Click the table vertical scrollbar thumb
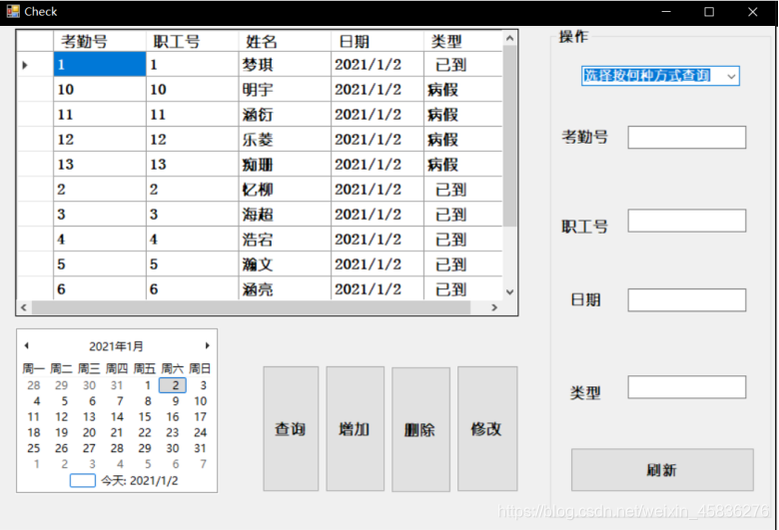This screenshot has width=779, height=530. (509, 136)
